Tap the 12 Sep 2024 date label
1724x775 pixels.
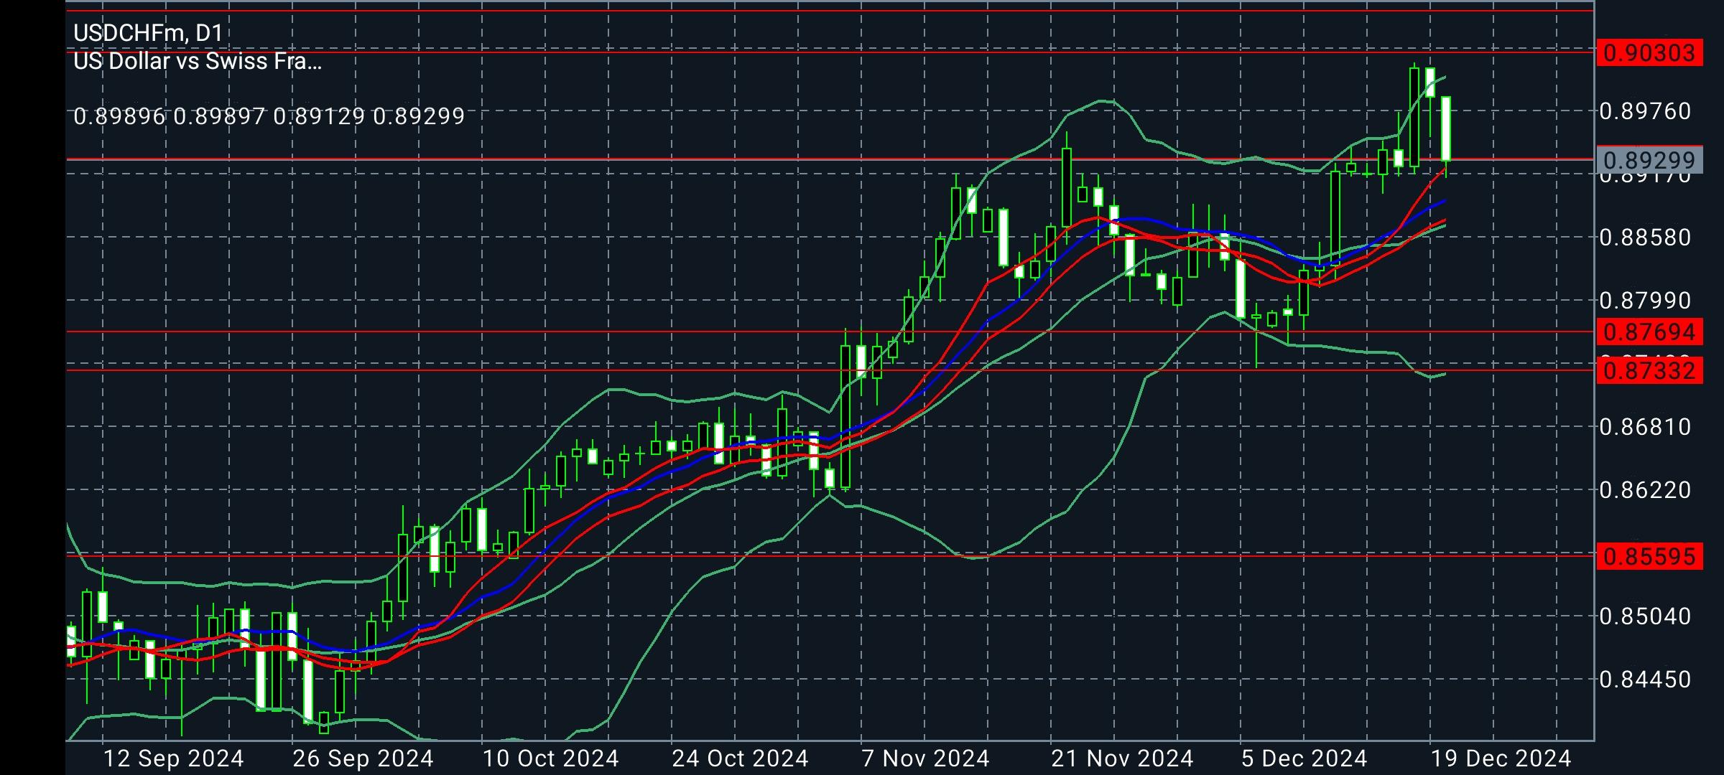173,758
